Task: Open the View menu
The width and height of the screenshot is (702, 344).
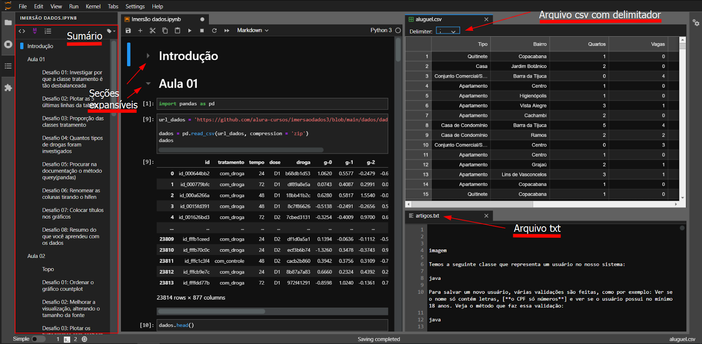Action: [56, 6]
